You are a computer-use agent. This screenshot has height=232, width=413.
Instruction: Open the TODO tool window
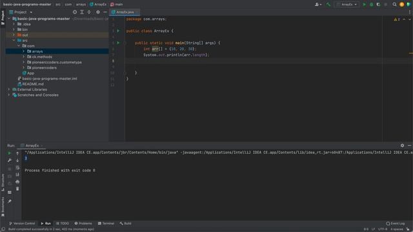(63, 224)
